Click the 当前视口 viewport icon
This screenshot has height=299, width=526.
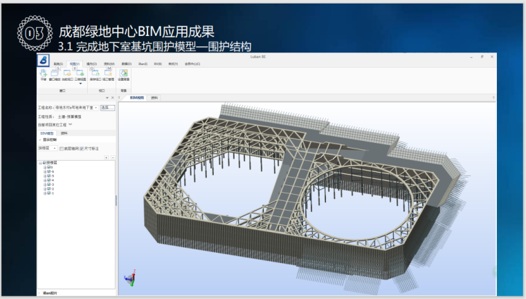pyautogui.click(x=67, y=73)
